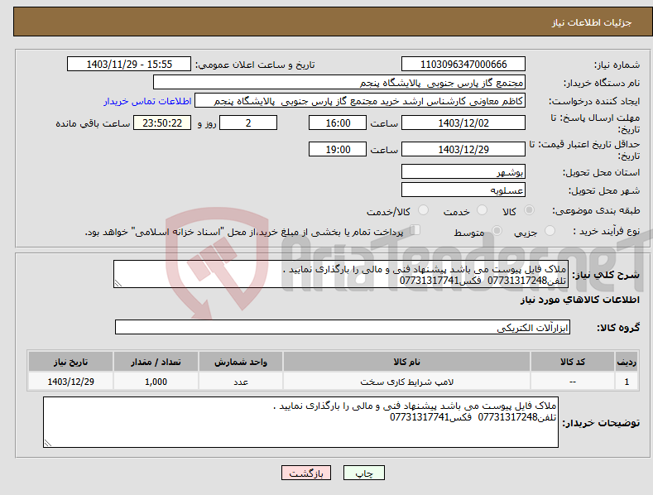
Task: Click the announcement date field 1403/11/29 - 15:55
Action: pyautogui.click(x=129, y=65)
